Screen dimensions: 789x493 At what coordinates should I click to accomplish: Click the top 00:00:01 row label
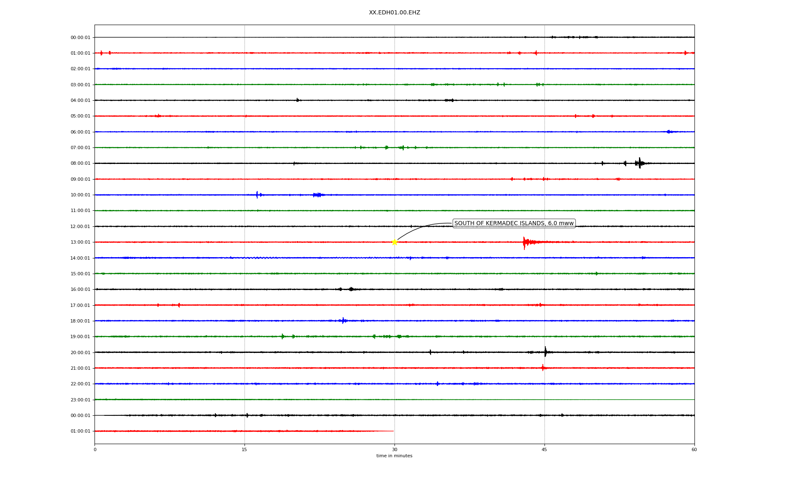coord(80,38)
